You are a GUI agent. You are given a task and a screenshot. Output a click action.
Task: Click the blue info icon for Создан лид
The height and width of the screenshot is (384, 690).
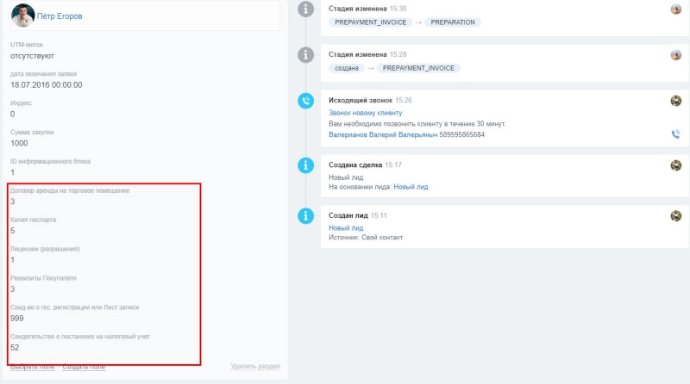304,216
